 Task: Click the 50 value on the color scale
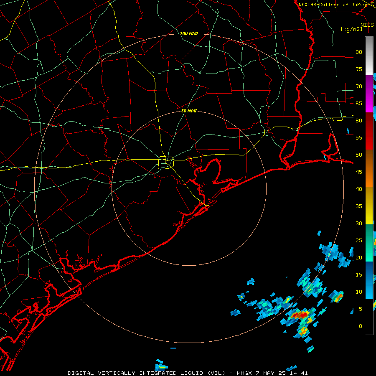tap(359, 155)
